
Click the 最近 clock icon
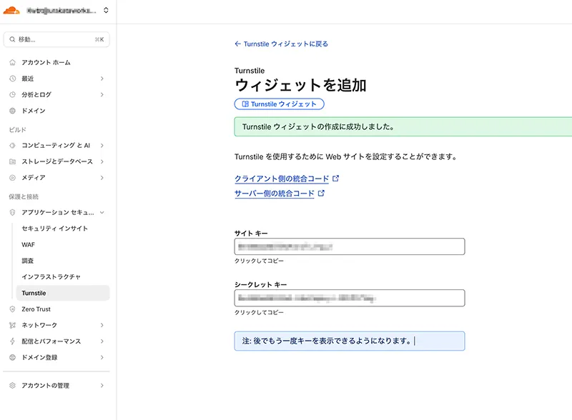tap(13, 79)
